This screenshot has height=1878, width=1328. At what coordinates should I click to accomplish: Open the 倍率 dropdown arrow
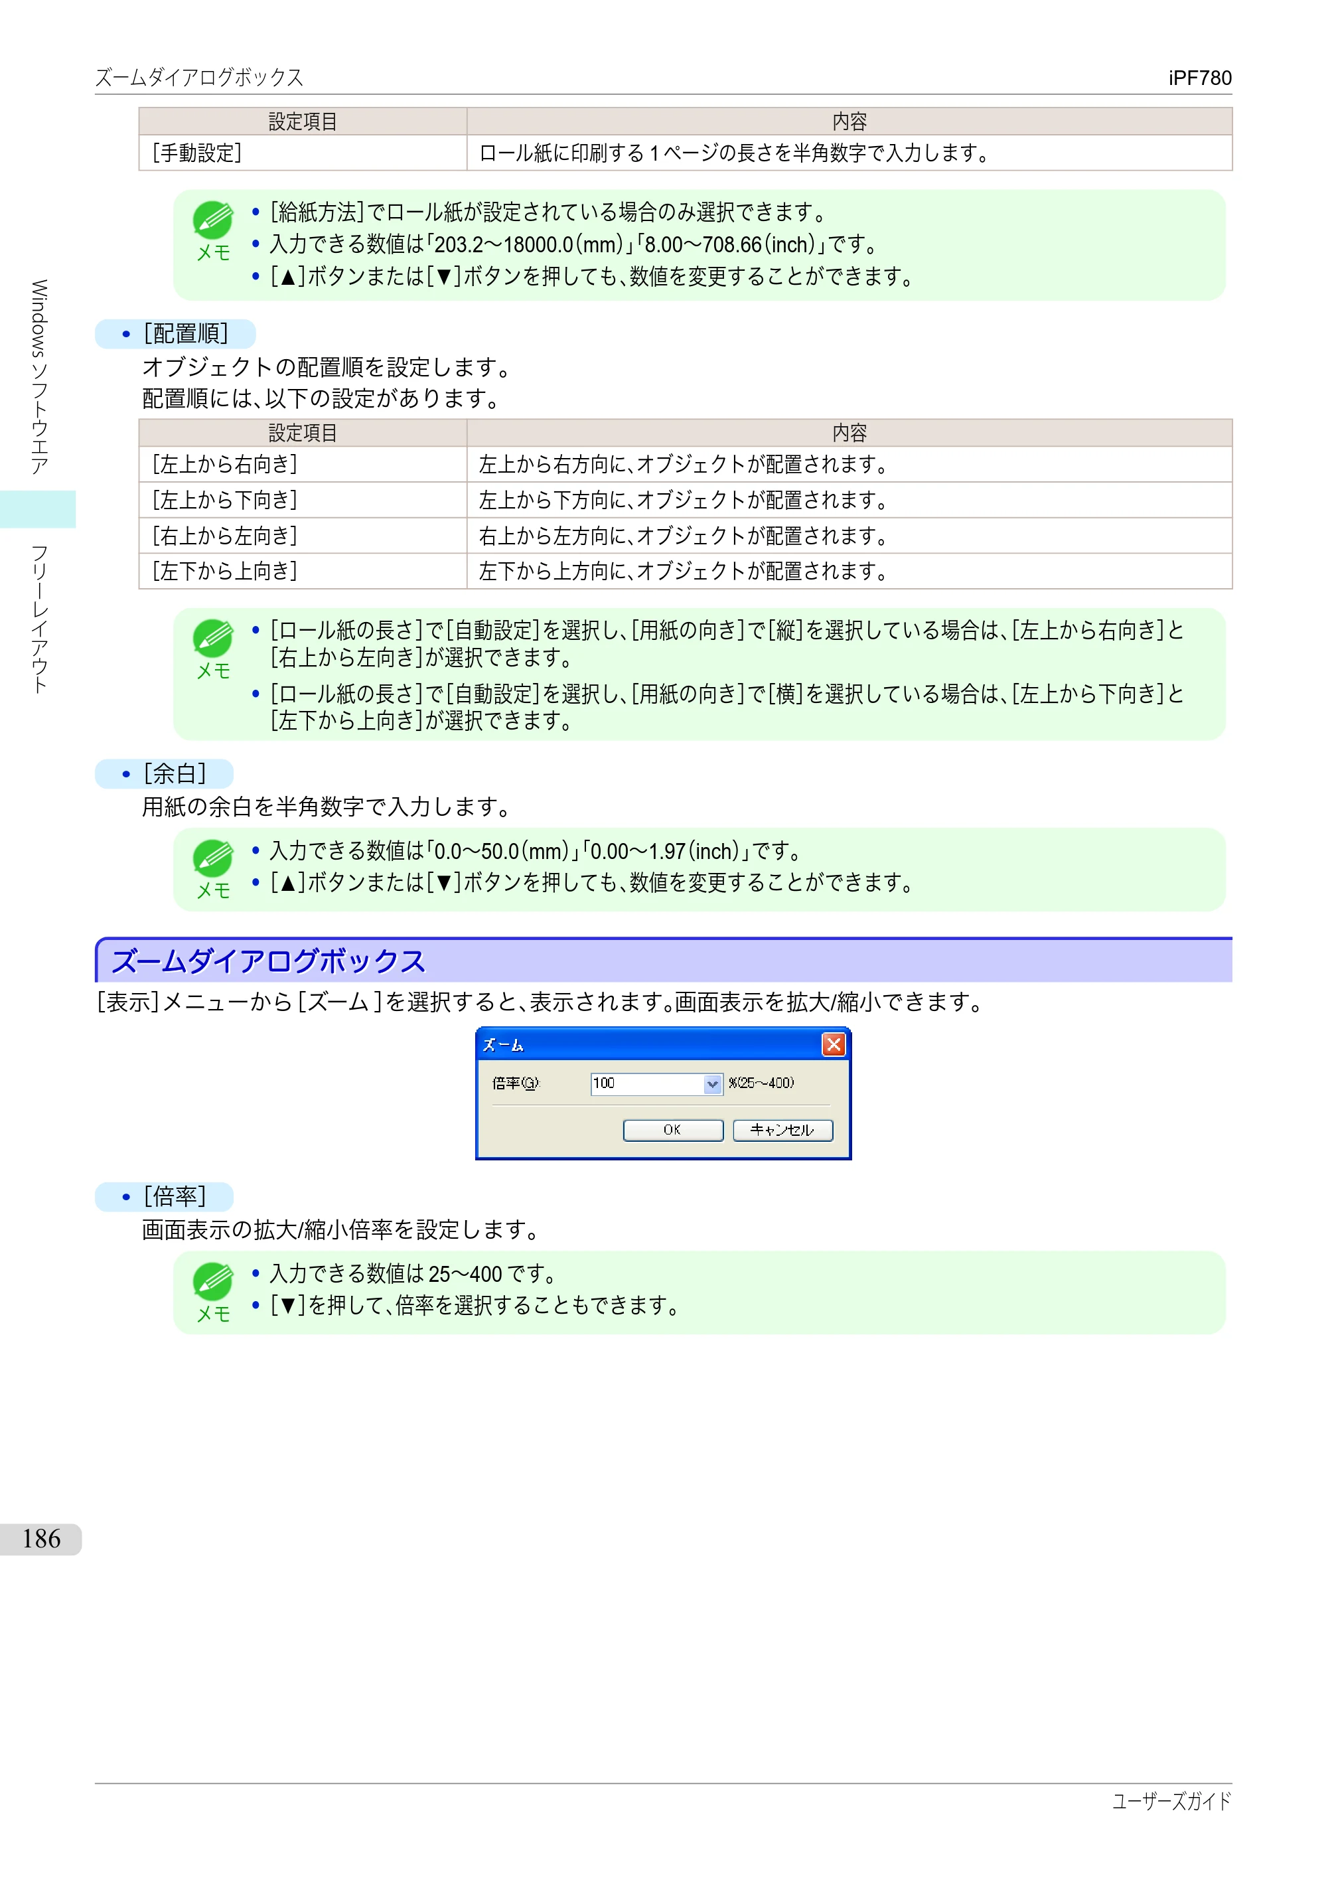(712, 1084)
